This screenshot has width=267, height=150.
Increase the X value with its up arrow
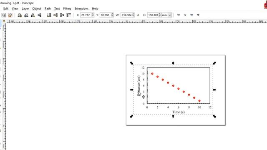click(x=93, y=14)
